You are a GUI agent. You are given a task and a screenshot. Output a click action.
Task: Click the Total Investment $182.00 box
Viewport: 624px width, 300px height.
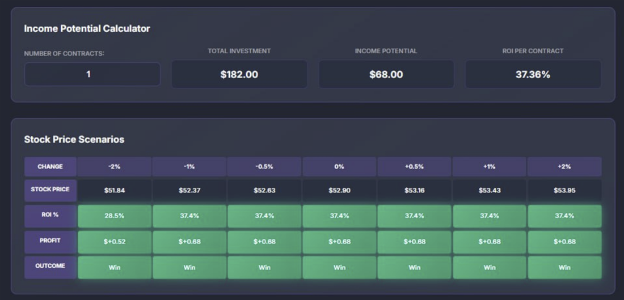click(239, 74)
